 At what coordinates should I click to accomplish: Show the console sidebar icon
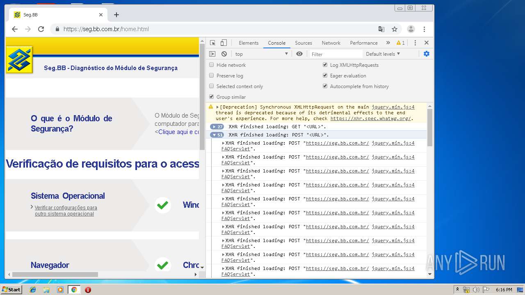point(212,54)
